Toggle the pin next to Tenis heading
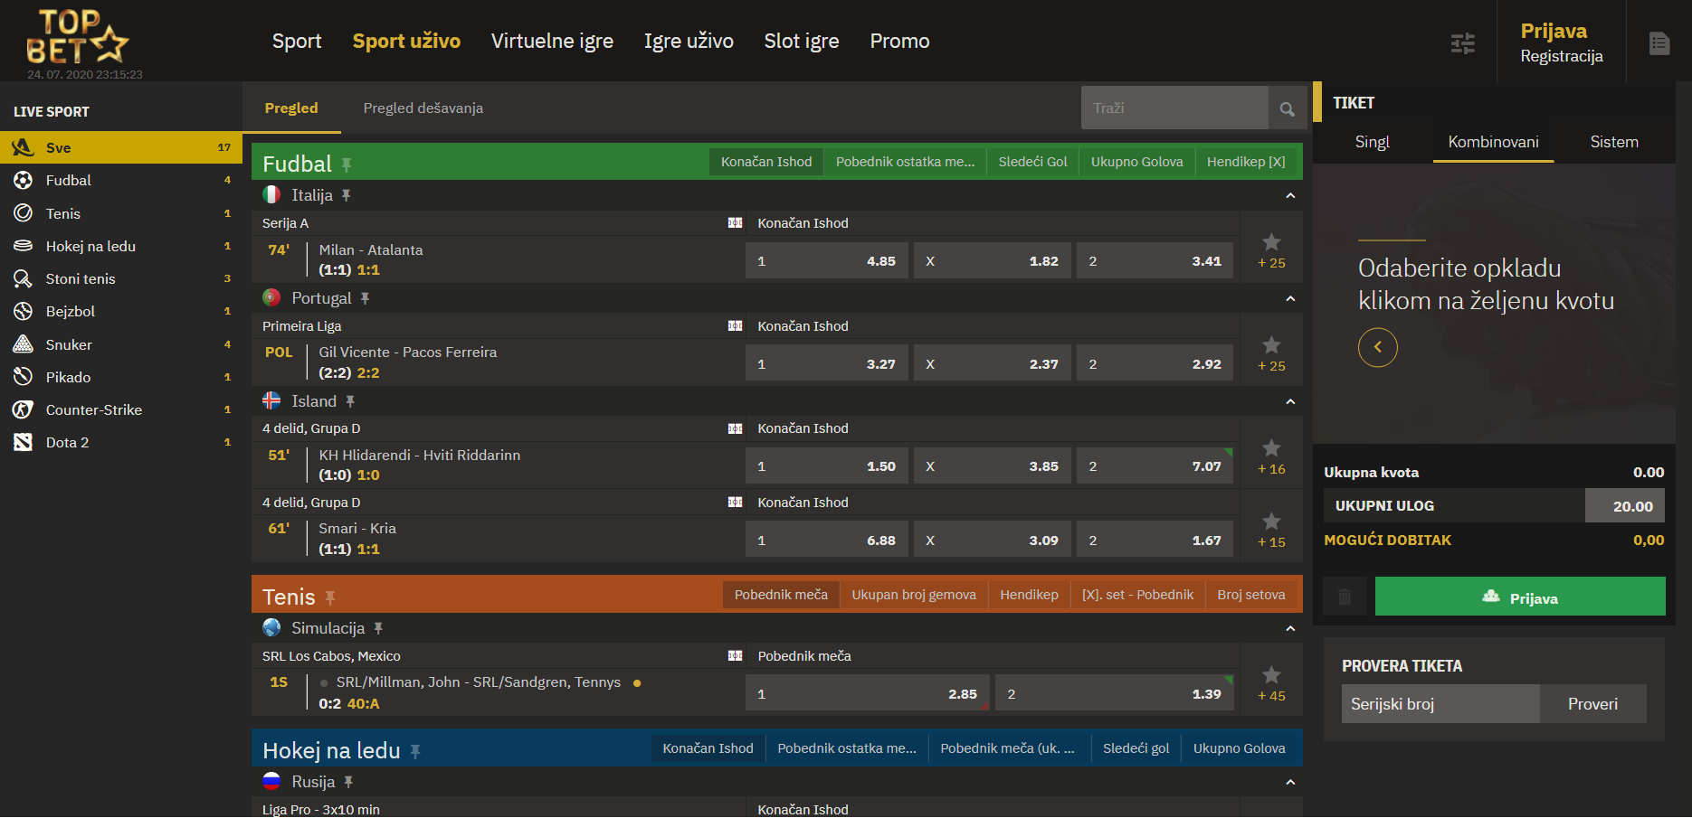The width and height of the screenshot is (1692, 818). click(330, 597)
